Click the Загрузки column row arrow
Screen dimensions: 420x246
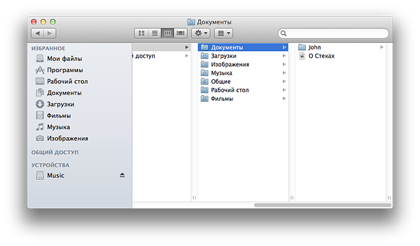tap(284, 56)
